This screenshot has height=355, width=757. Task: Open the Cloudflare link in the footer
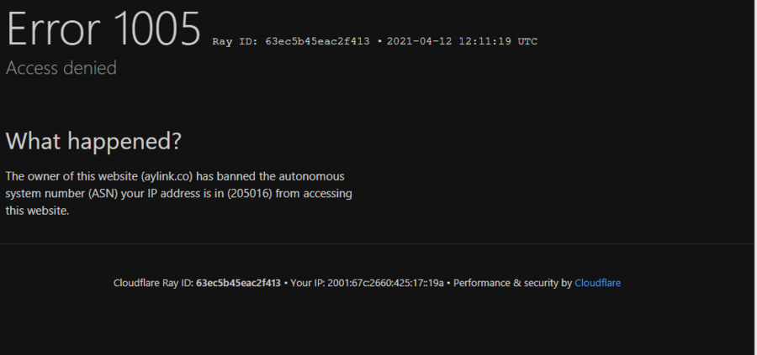pyautogui.click(x=597, y=283)
